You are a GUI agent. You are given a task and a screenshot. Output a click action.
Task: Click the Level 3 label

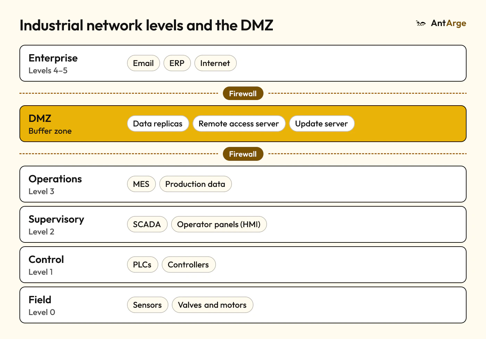coord(41,191)
